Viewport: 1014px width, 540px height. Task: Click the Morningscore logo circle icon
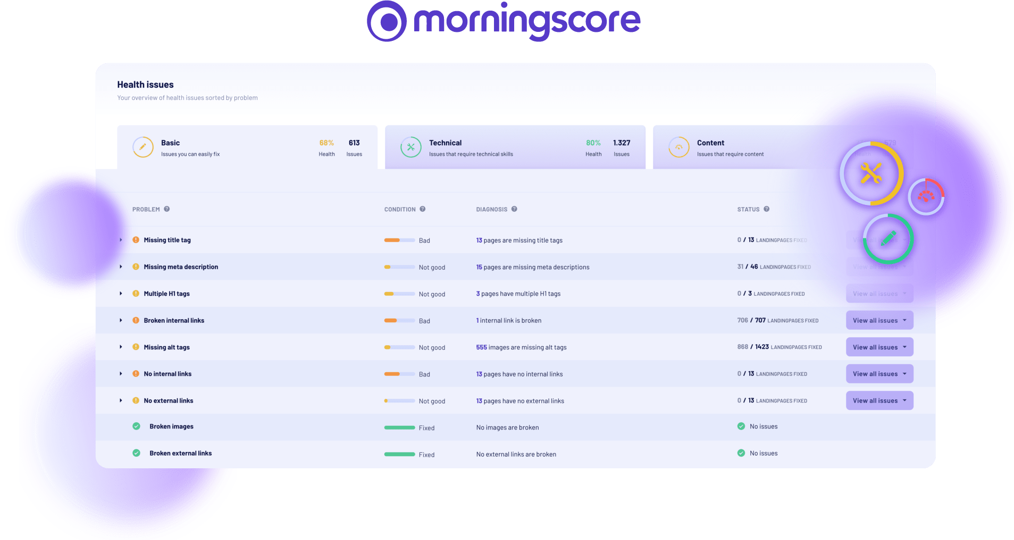tap(387, 21)
